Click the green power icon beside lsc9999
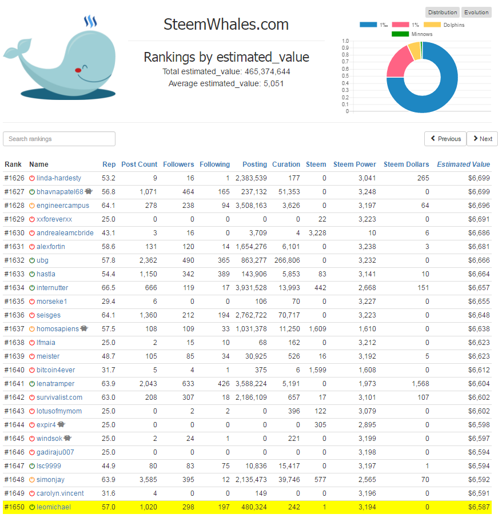 pos(32,466)
